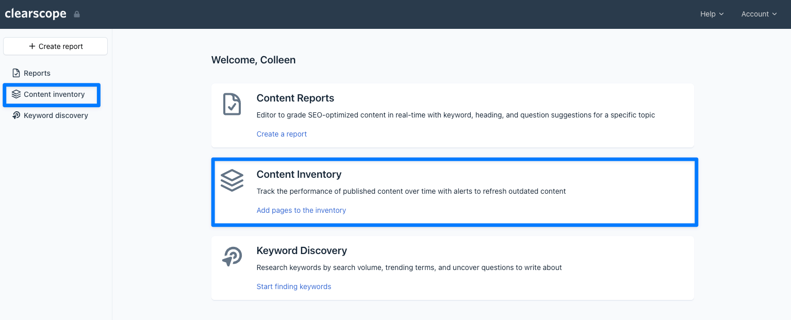Image resolution: width=791 pixels, height=320 pixels.
Task: Click the Keyword Discovery card radar icon
Action: tap(232, 257)
